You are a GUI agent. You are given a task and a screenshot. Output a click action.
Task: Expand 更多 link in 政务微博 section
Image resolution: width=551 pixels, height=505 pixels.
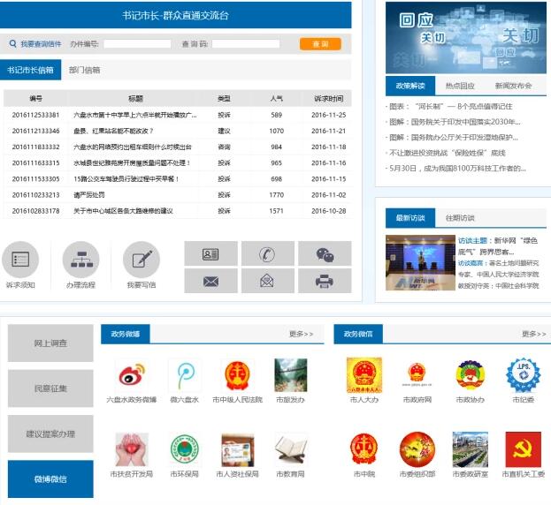click(301, 335)
